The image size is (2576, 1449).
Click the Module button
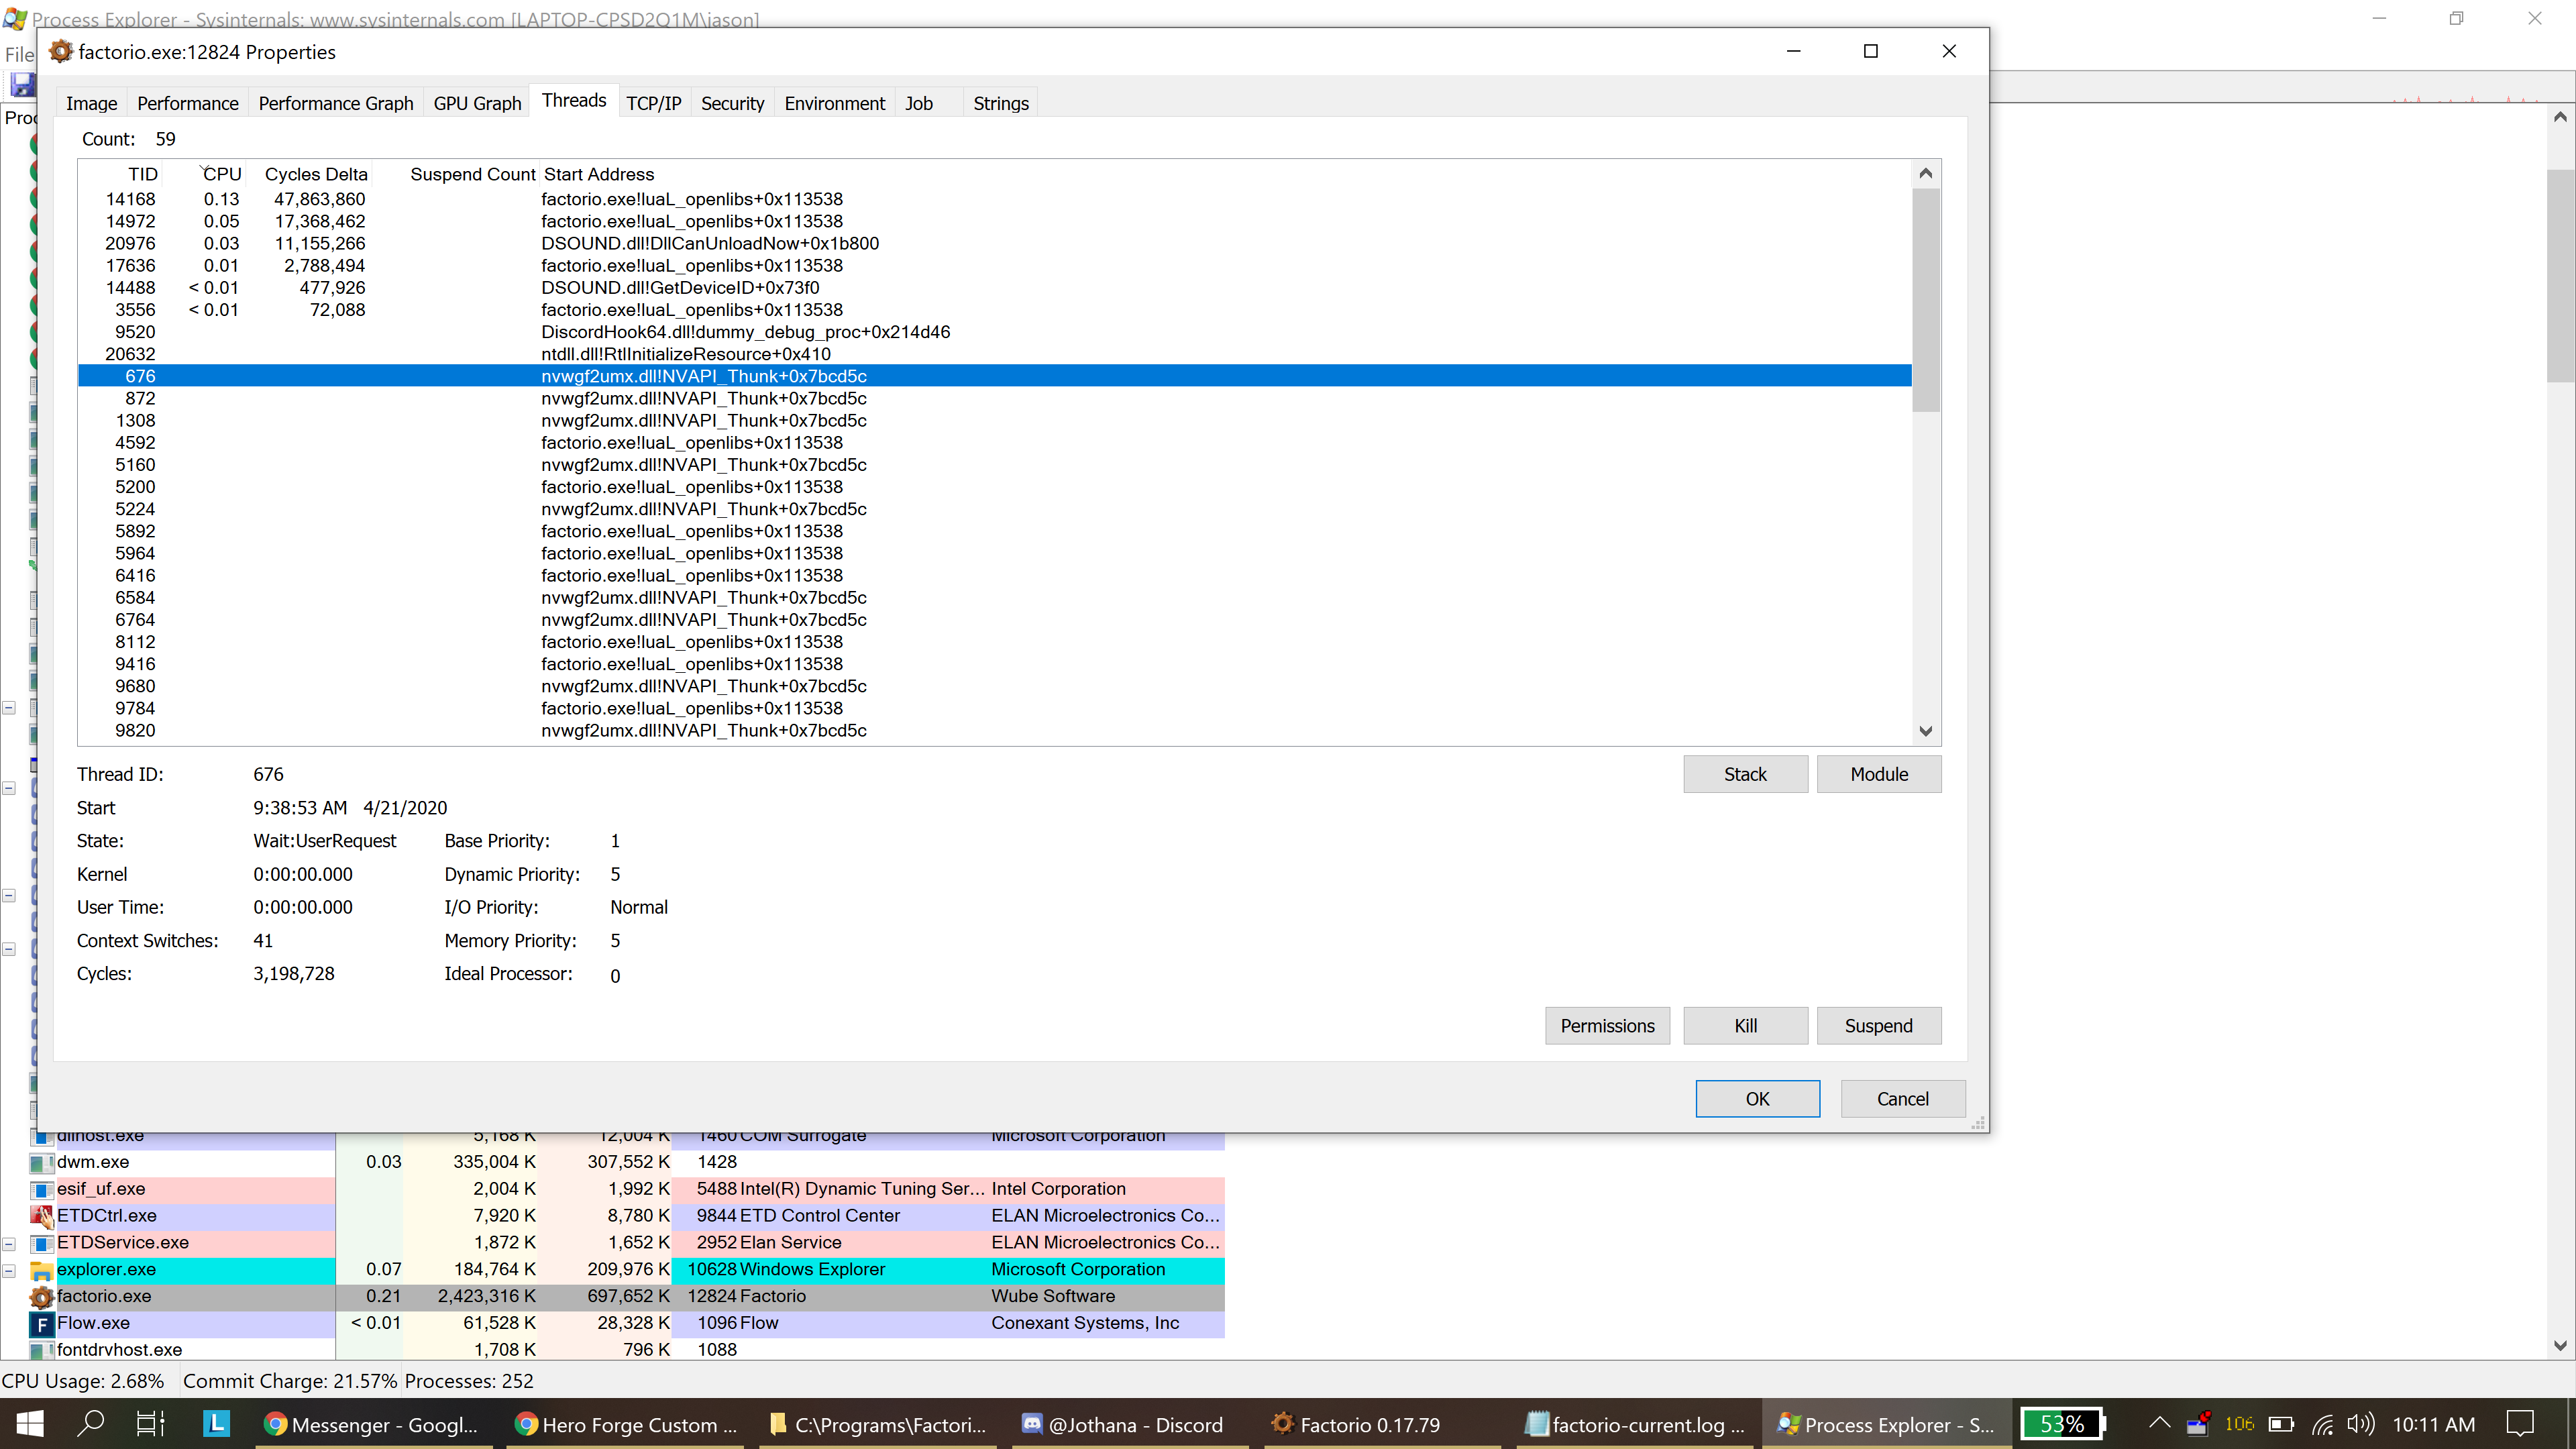coord(1878,774)
